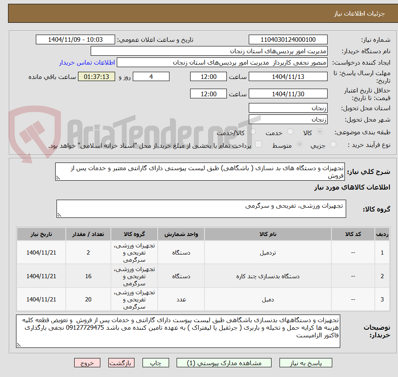Click date 1404/11/21 in the دمبل row
Image resolution: width=398 pixels, height=377 pixels.
point(41,299)
